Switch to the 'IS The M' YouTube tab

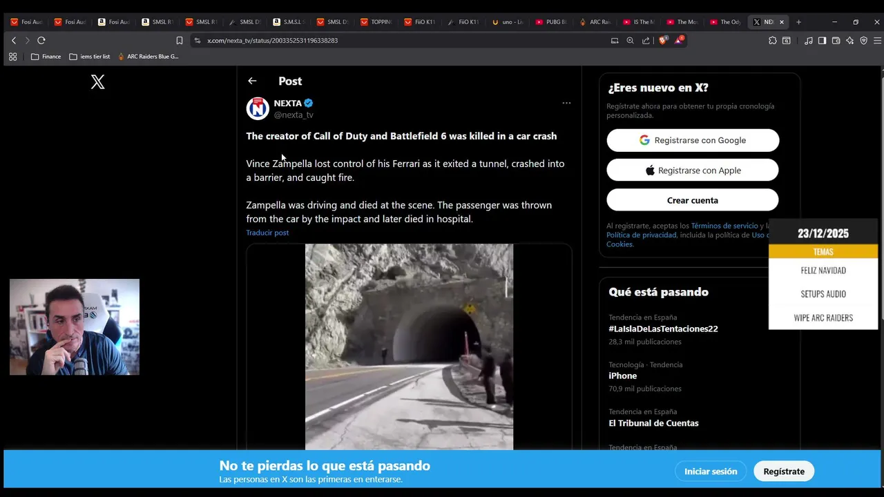pyautogui.click(x=638, y=22)
